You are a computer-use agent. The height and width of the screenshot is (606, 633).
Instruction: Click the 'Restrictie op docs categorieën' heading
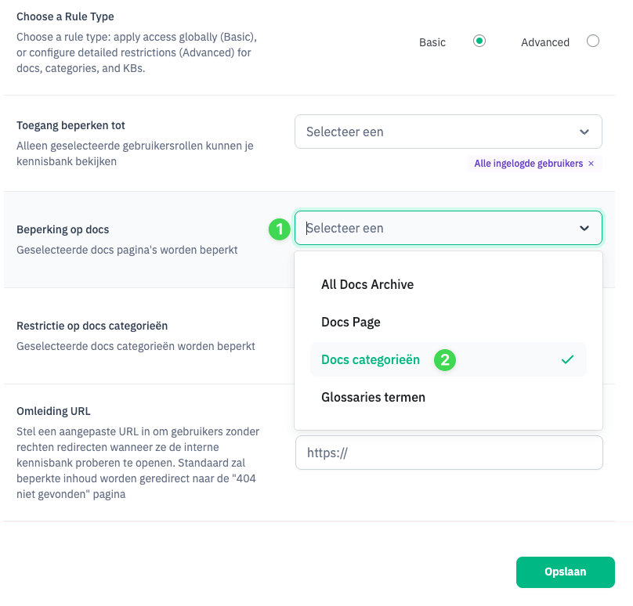tap(92, 326)
